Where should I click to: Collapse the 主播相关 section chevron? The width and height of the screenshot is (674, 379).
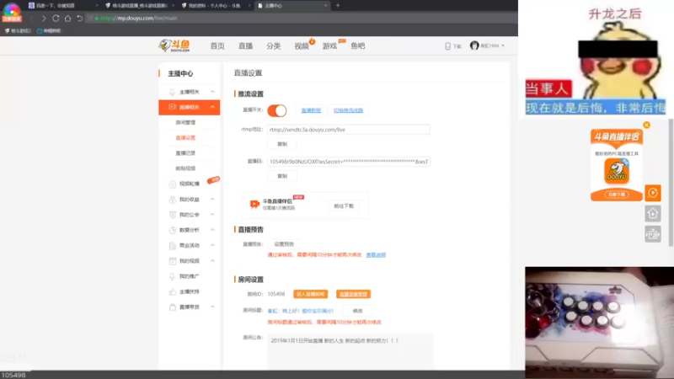[x=212, y=92]
